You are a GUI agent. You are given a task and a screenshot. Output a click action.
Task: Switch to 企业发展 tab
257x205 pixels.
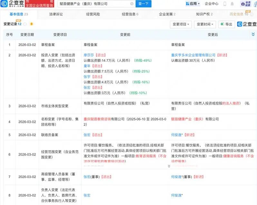click(x=167, y=14)
